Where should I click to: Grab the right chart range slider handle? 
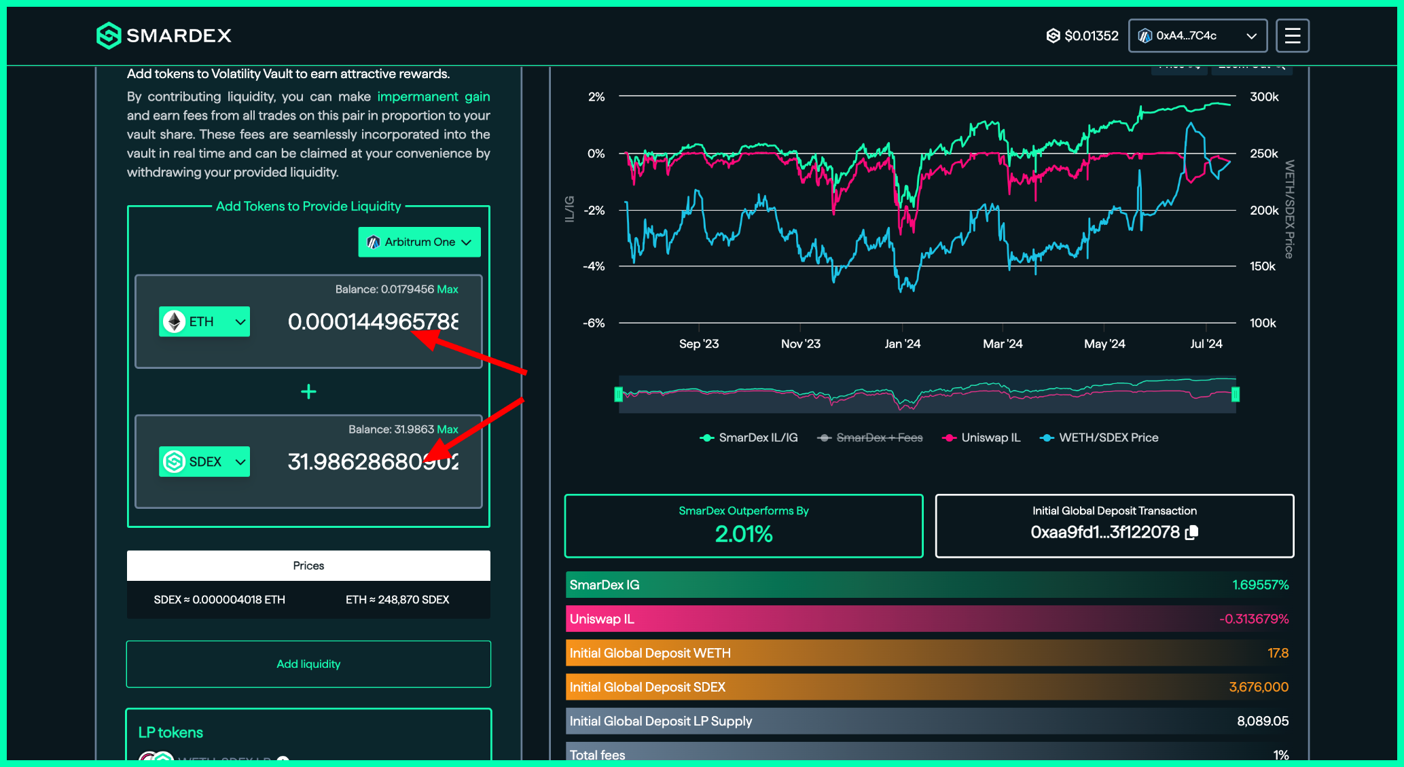point(1236,394)
